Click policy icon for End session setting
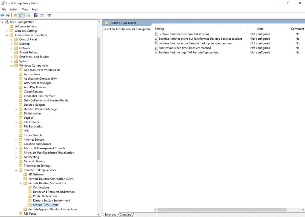The width and height of the screenshot is (305, 217). (x=156, y=48)
